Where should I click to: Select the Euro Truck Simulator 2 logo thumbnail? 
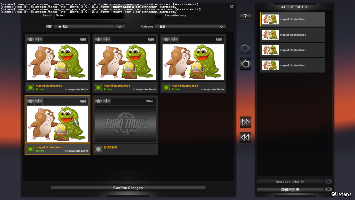point(125,124)
